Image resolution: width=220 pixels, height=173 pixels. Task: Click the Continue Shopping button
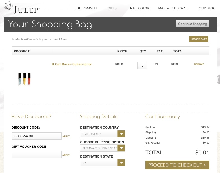pos(192,24)
